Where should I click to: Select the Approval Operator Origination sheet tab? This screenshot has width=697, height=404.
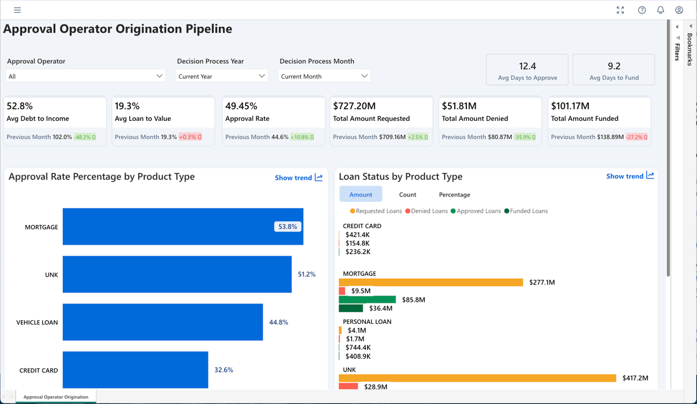[56, 397]
